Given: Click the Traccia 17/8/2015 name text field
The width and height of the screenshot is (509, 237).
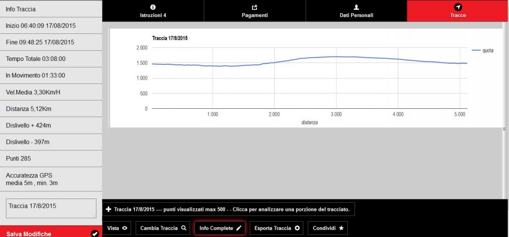Looking at the screenshot, I should [x=51, y=209].
